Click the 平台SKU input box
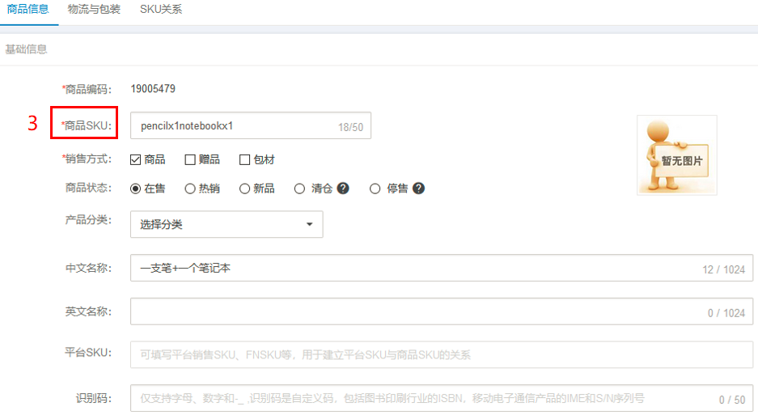Screen dimensions: 758x415 [x=441, y=354]
